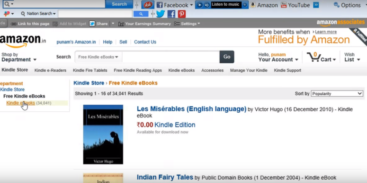Play music with the toolbar play button

click(199, 5)
